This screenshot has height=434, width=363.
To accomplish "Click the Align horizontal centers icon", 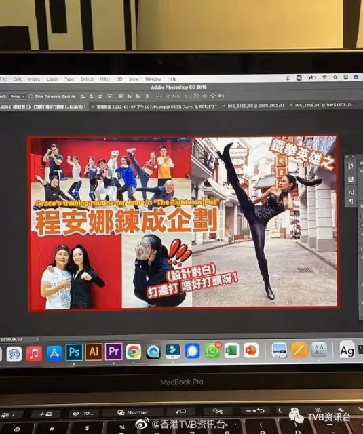I will click(92, 96).
